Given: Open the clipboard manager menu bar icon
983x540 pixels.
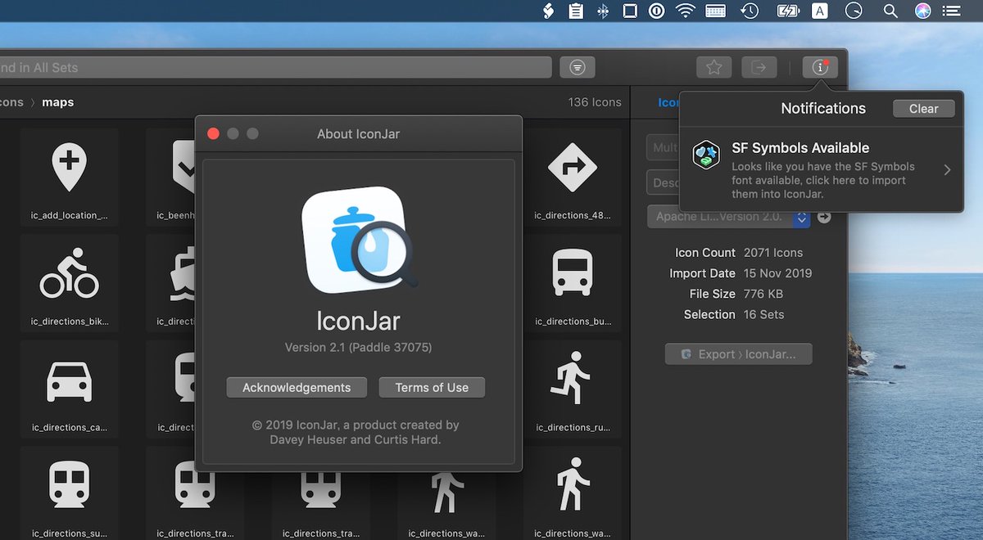Looking at the screenshot, I should tap(577, 11).
